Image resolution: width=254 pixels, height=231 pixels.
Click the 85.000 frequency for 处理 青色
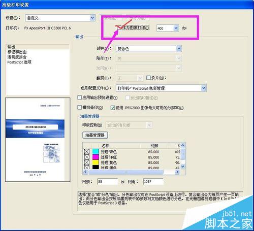coord(153,152)
